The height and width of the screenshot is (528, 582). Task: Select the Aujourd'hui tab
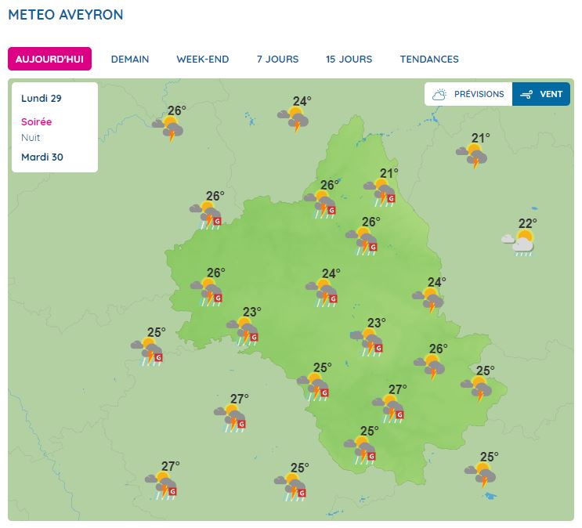click(50, 59)
